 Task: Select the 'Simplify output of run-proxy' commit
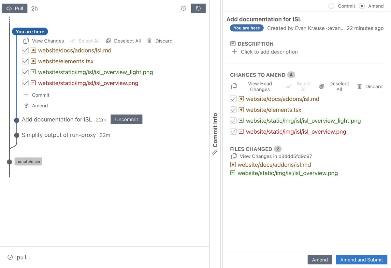tap(59, 135)
